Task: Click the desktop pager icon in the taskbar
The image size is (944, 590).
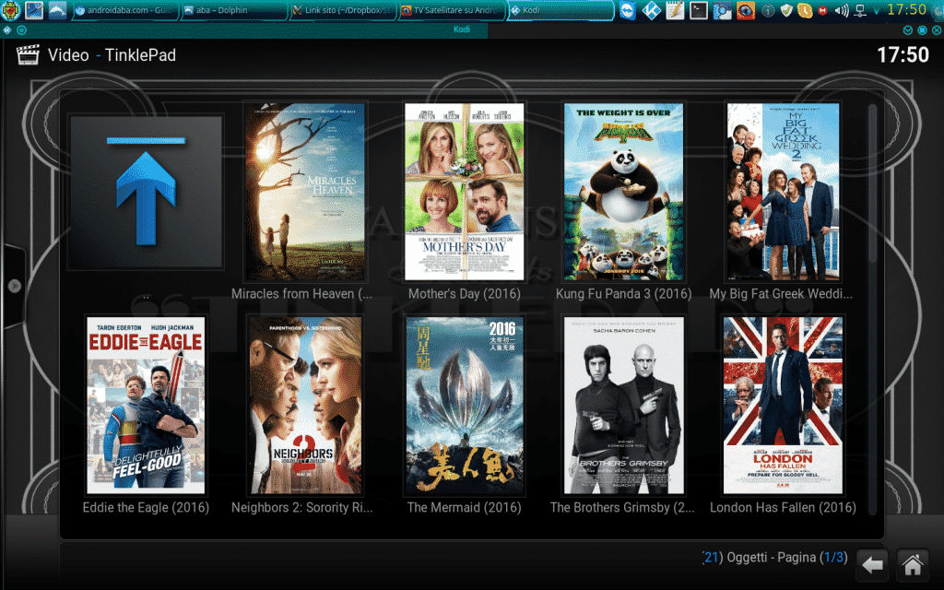Action: click(x=34, y=10)
